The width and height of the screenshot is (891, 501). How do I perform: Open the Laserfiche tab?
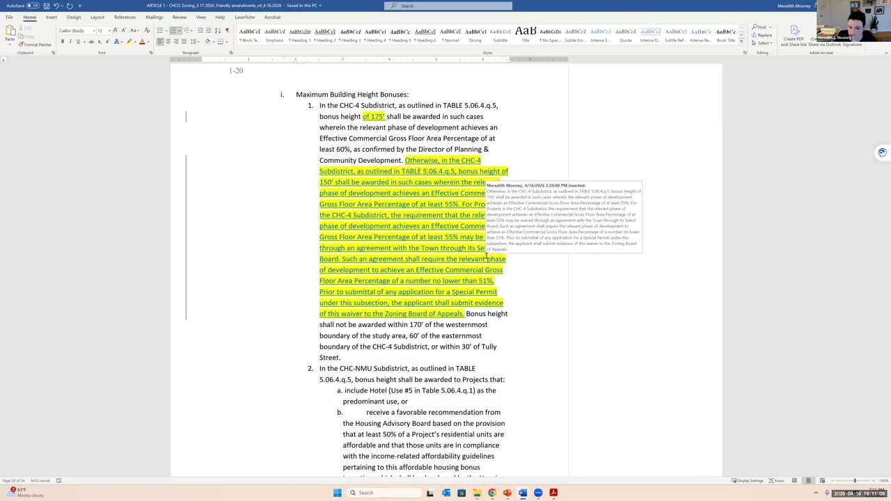click(x=244, y=17)
